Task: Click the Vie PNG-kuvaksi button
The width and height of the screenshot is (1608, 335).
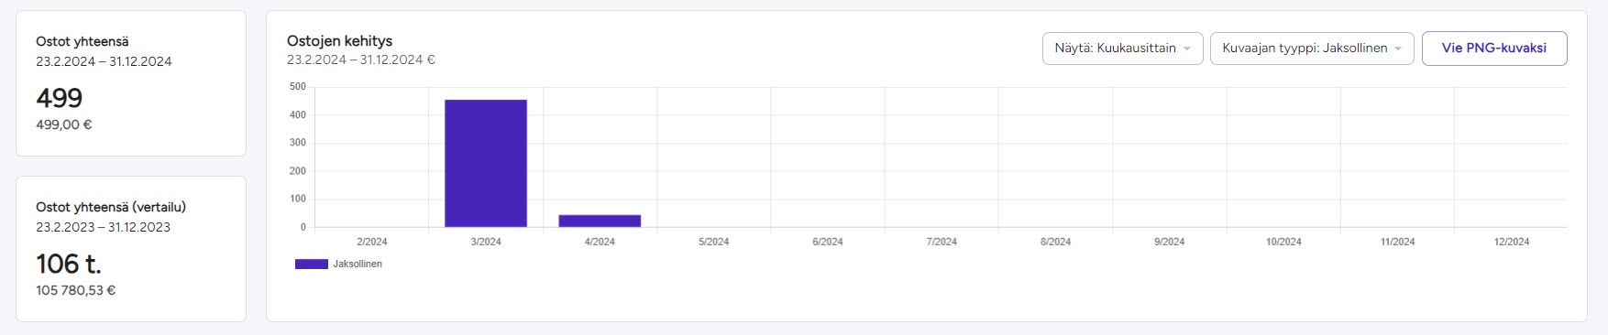Action: [1494, 49]
